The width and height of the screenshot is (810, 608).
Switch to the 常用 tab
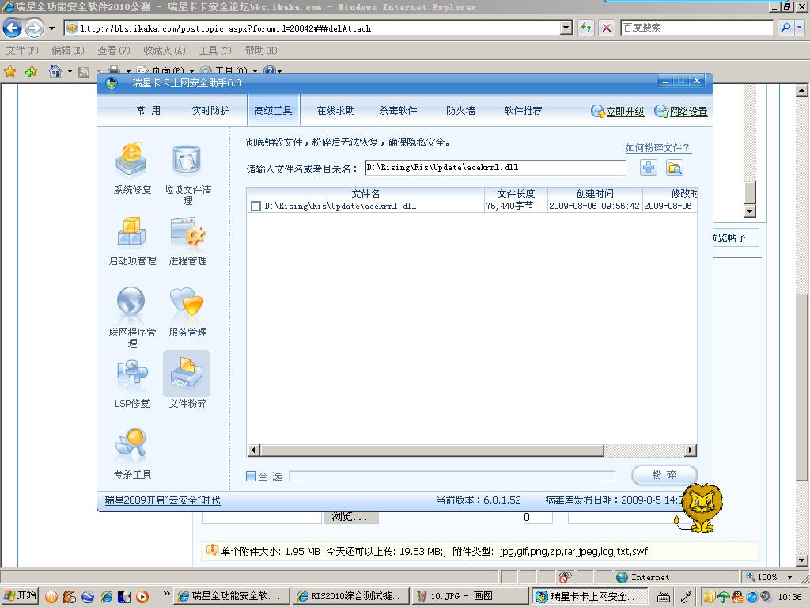tap(148, 110)
